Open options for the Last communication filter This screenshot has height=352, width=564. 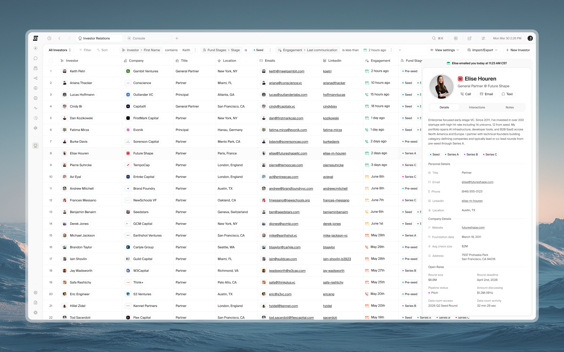coord(391,50)
